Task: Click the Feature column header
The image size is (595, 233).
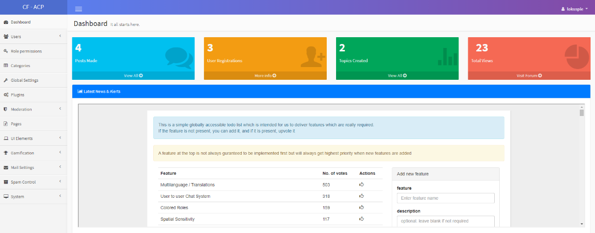Action: (169, 173)
